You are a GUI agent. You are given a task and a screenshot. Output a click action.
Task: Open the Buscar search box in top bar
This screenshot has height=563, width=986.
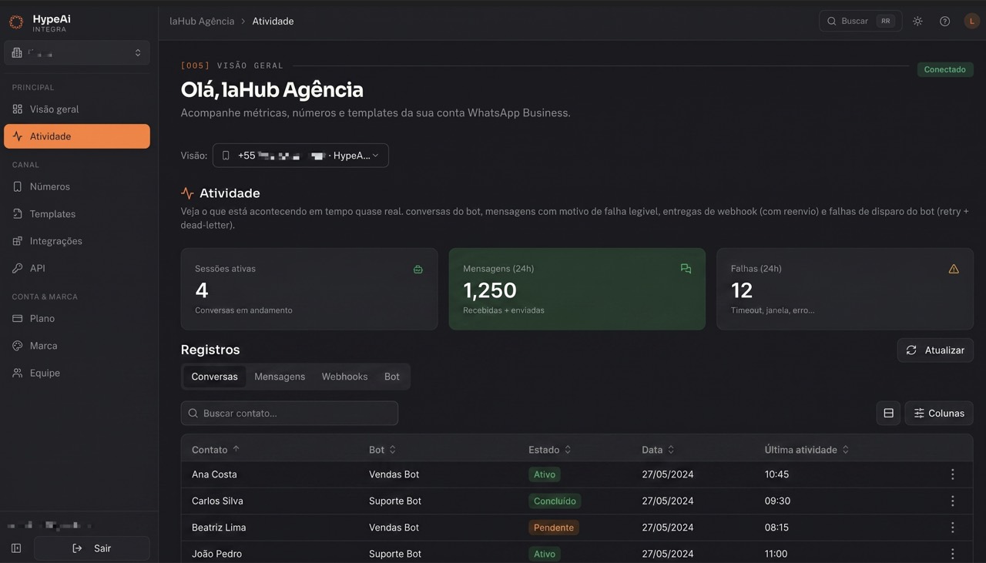860,22
